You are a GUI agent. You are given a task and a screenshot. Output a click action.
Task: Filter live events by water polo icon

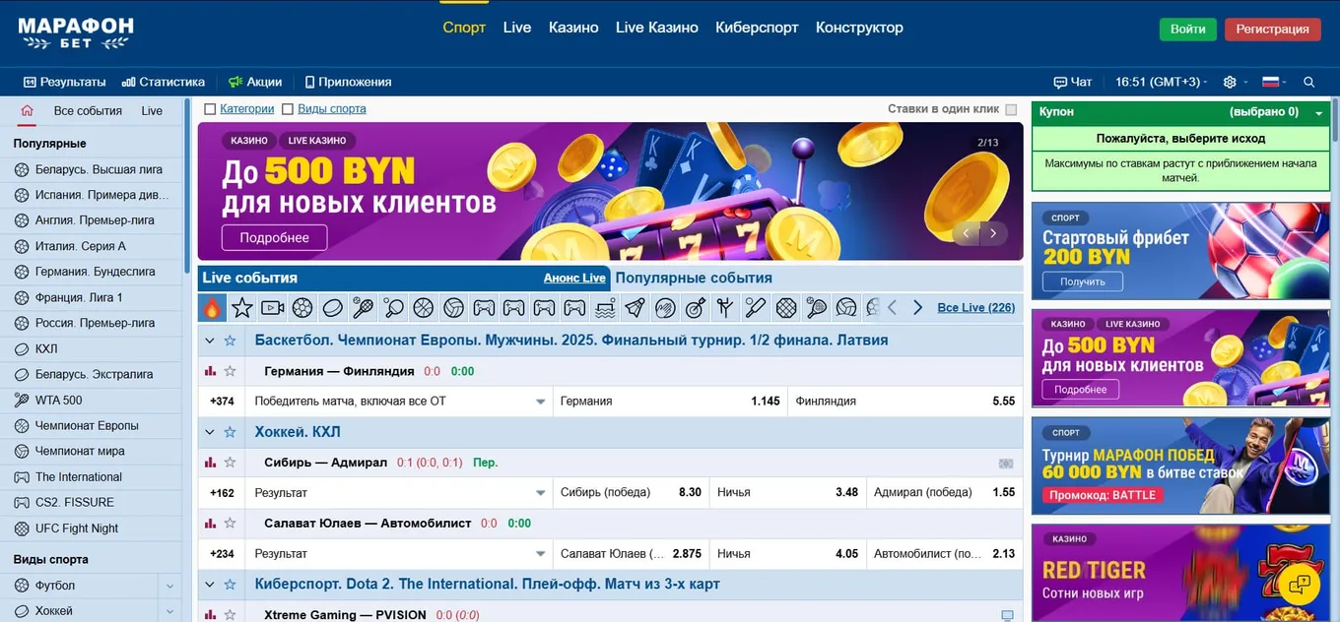click(x=605, y=308)
